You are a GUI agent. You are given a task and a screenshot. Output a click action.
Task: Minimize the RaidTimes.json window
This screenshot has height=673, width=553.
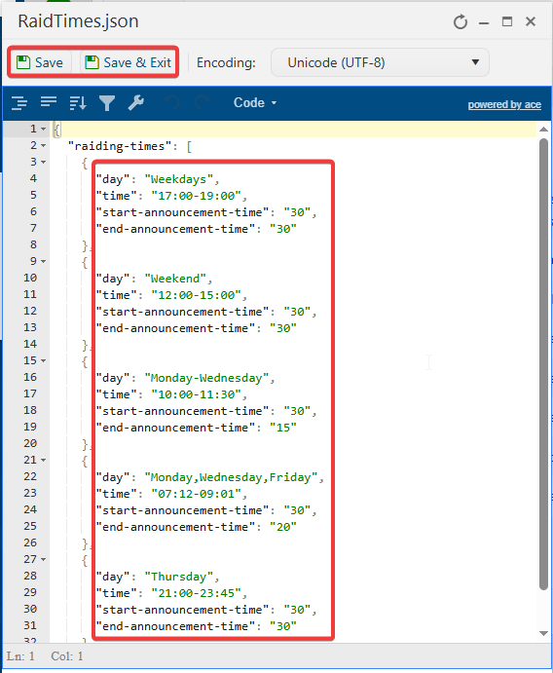(484, 22)
